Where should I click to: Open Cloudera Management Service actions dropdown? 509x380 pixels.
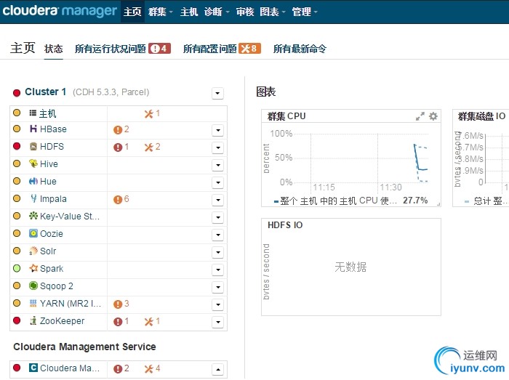coord(218,369)
